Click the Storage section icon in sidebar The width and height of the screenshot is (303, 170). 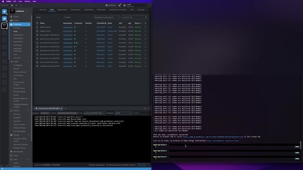pyautogui.click(x=11, y=135)
